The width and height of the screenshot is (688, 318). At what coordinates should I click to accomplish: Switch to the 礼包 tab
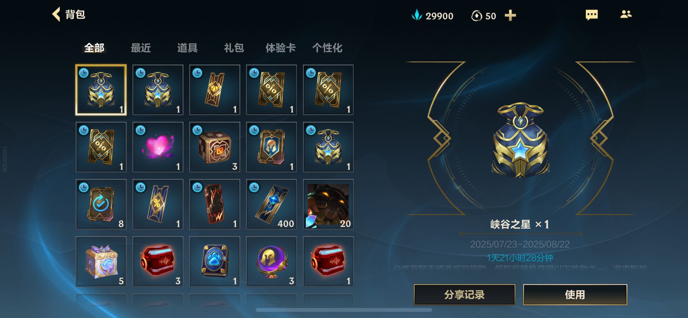234,48
